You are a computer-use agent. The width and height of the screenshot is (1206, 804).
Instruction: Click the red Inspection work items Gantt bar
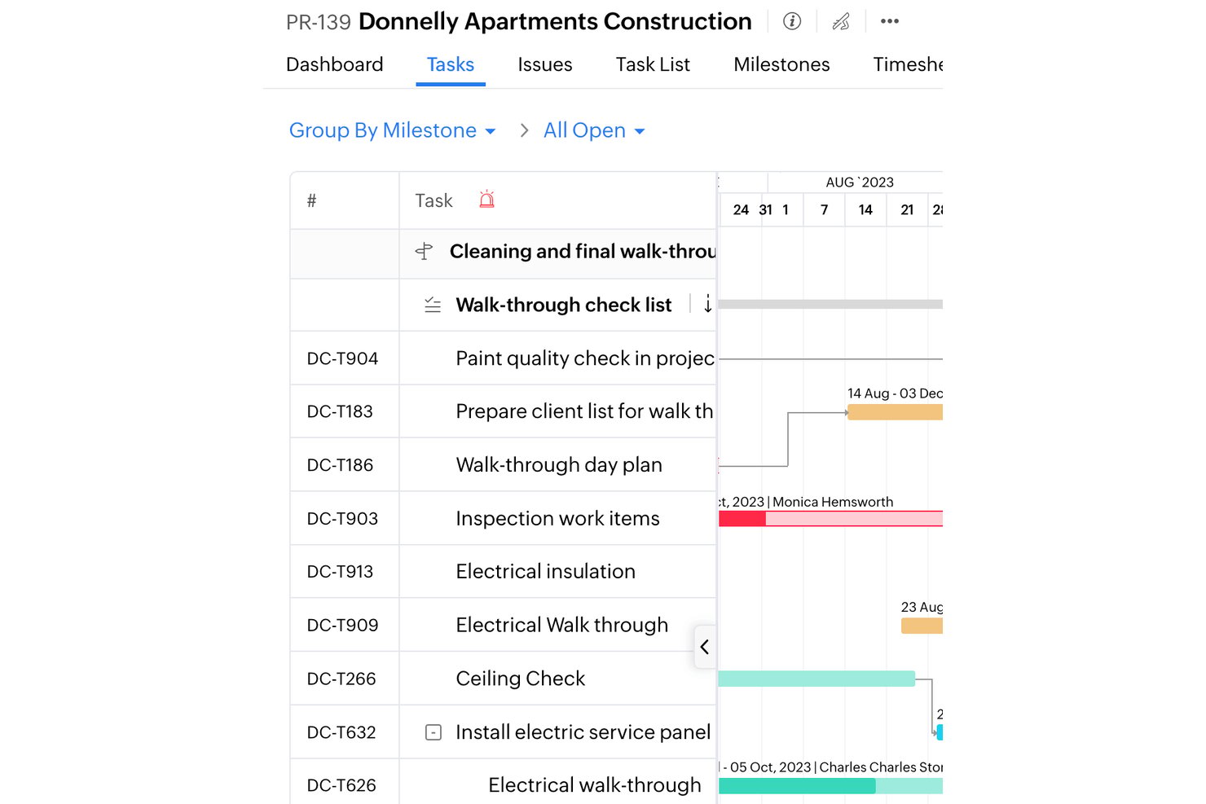tap(830, 518)
